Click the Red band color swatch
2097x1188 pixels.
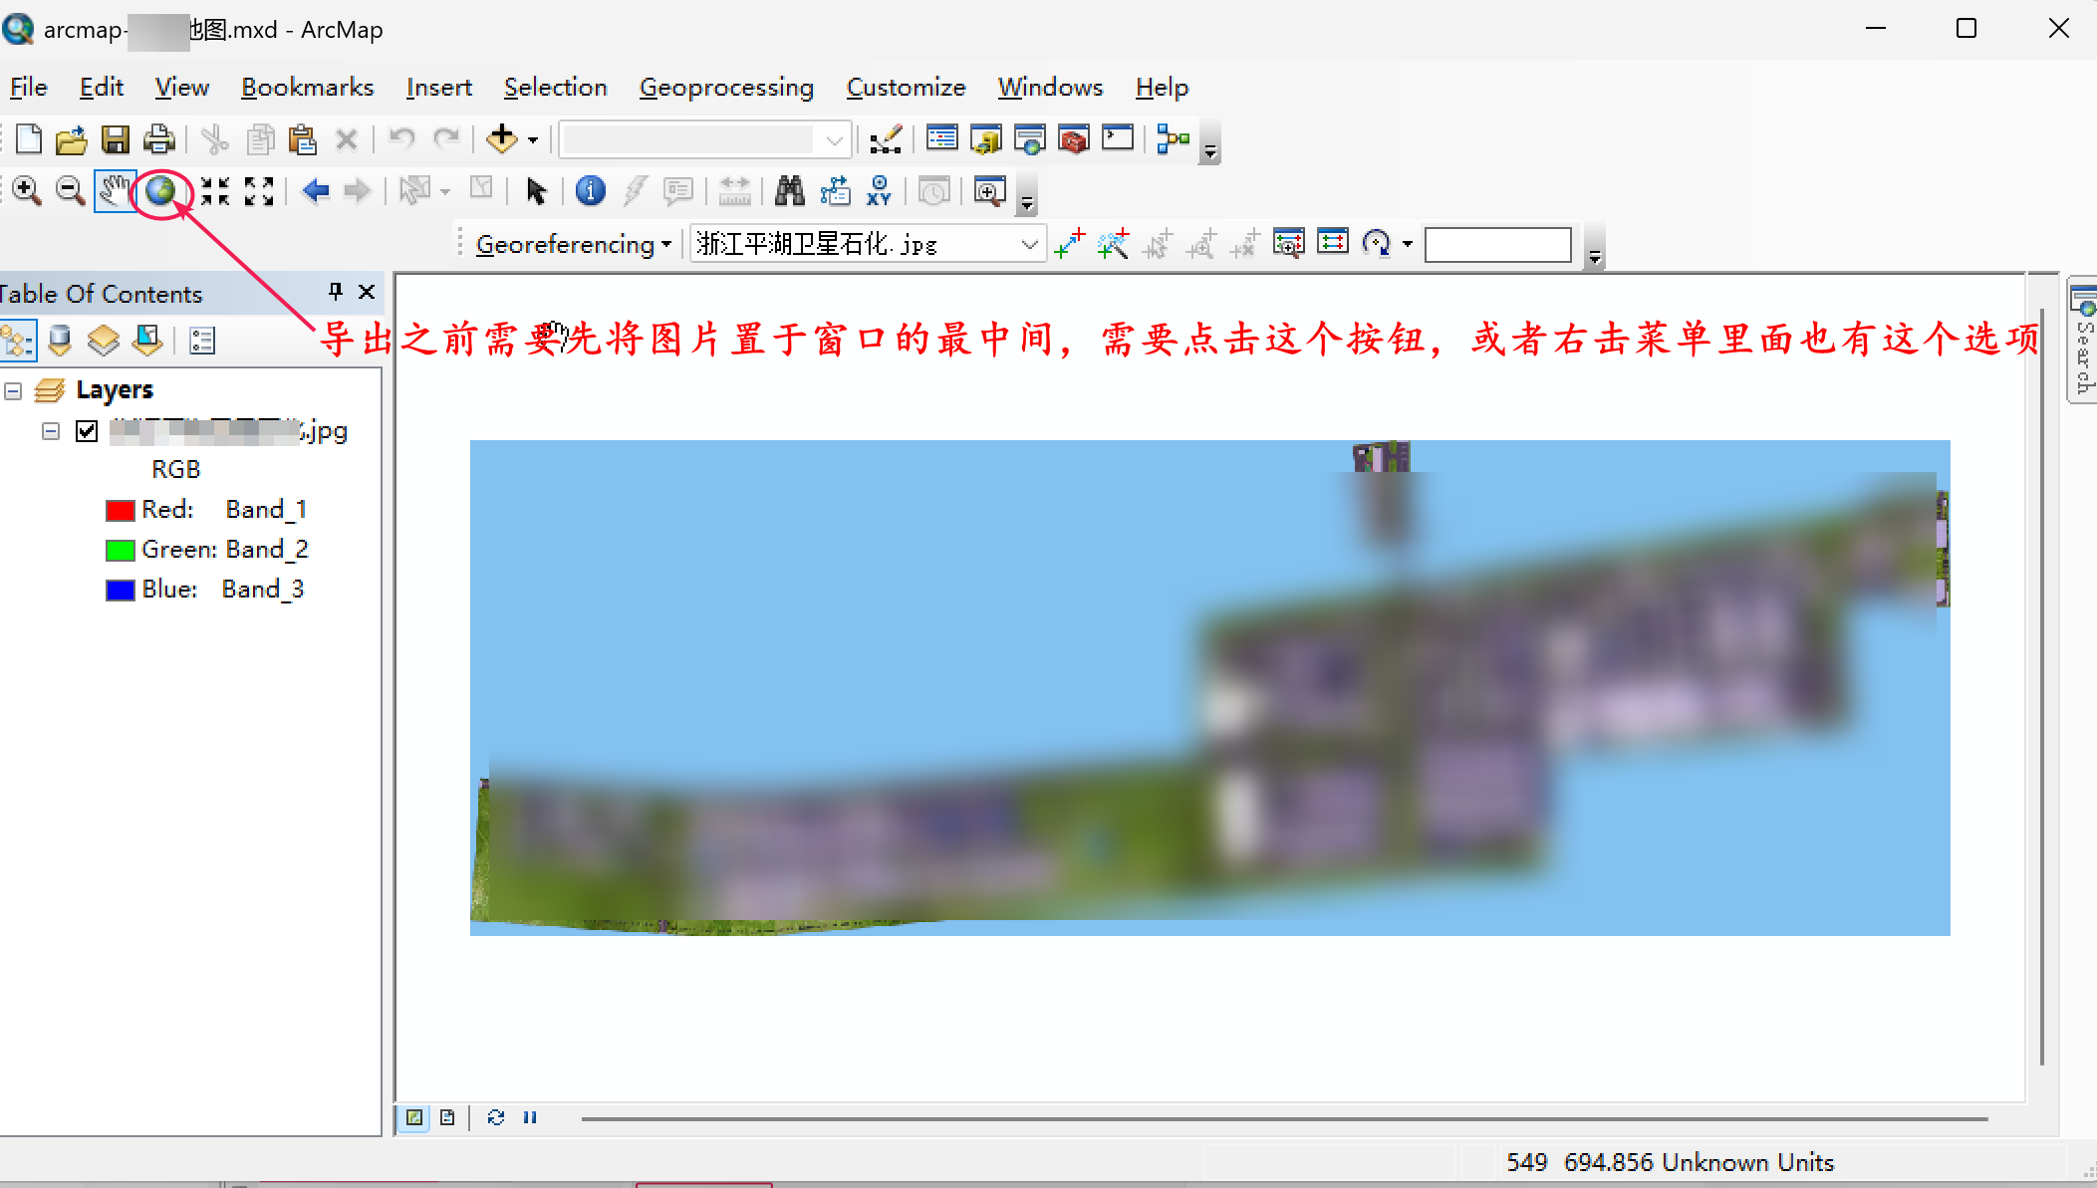[x=120, y=510]
